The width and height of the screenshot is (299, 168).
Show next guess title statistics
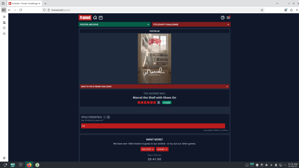(x=108, y=117)
